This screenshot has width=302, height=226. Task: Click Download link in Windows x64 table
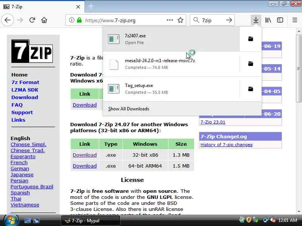pos(85,105)
